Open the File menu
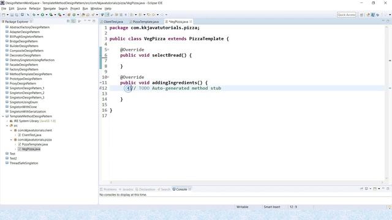Viewport: 392px width, 220px height. (x=4, y=9)
